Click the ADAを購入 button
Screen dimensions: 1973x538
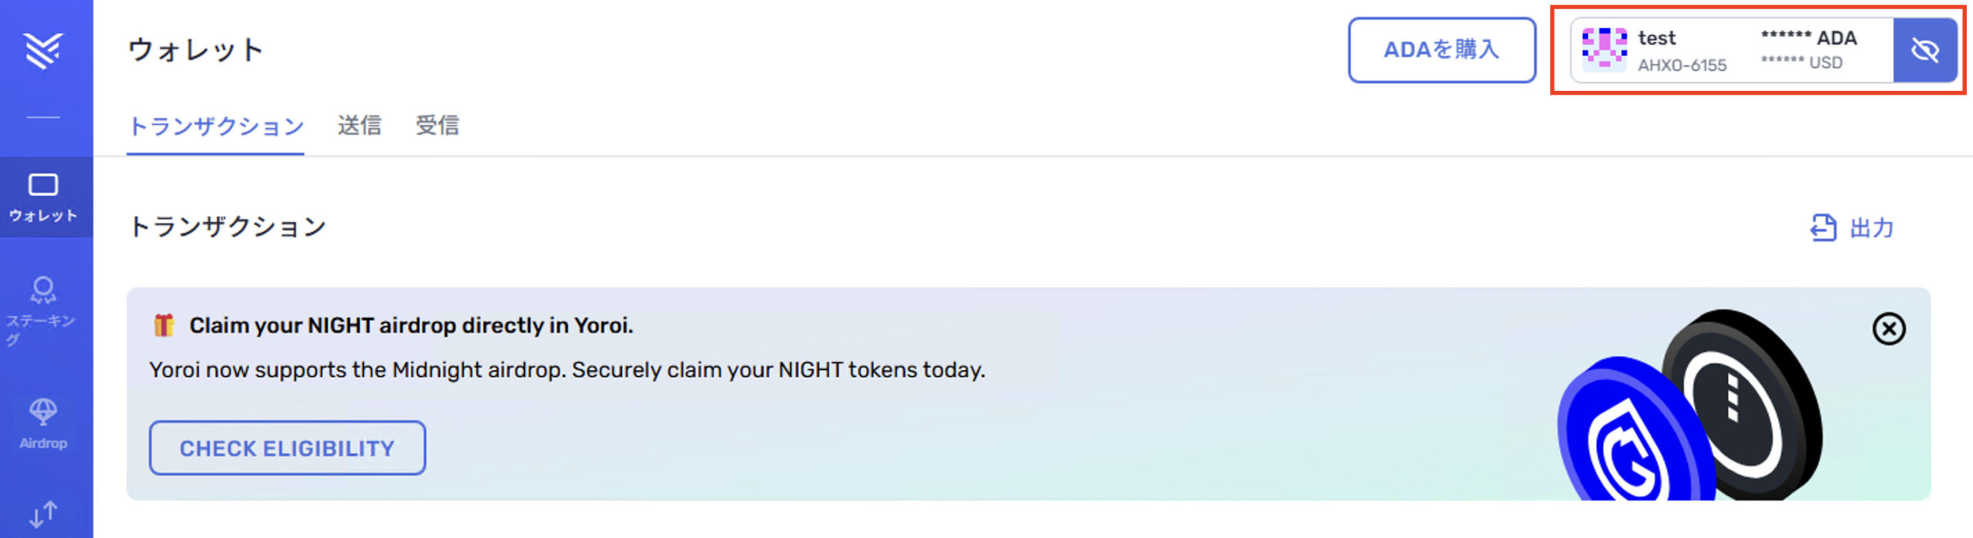[x=1442, y=50]
